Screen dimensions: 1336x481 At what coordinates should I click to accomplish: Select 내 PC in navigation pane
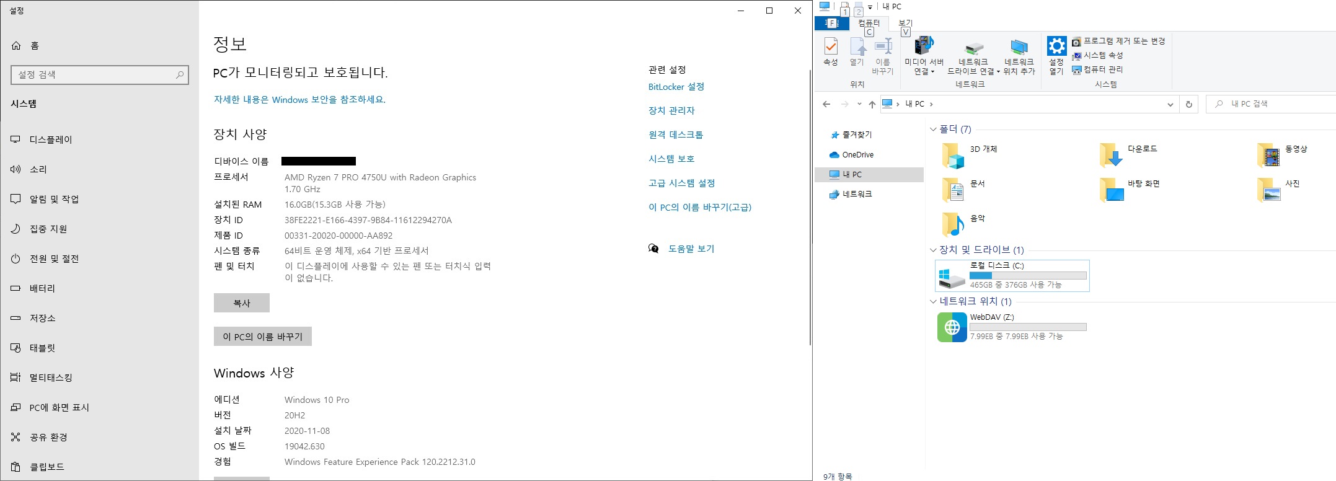click(869, 175)
